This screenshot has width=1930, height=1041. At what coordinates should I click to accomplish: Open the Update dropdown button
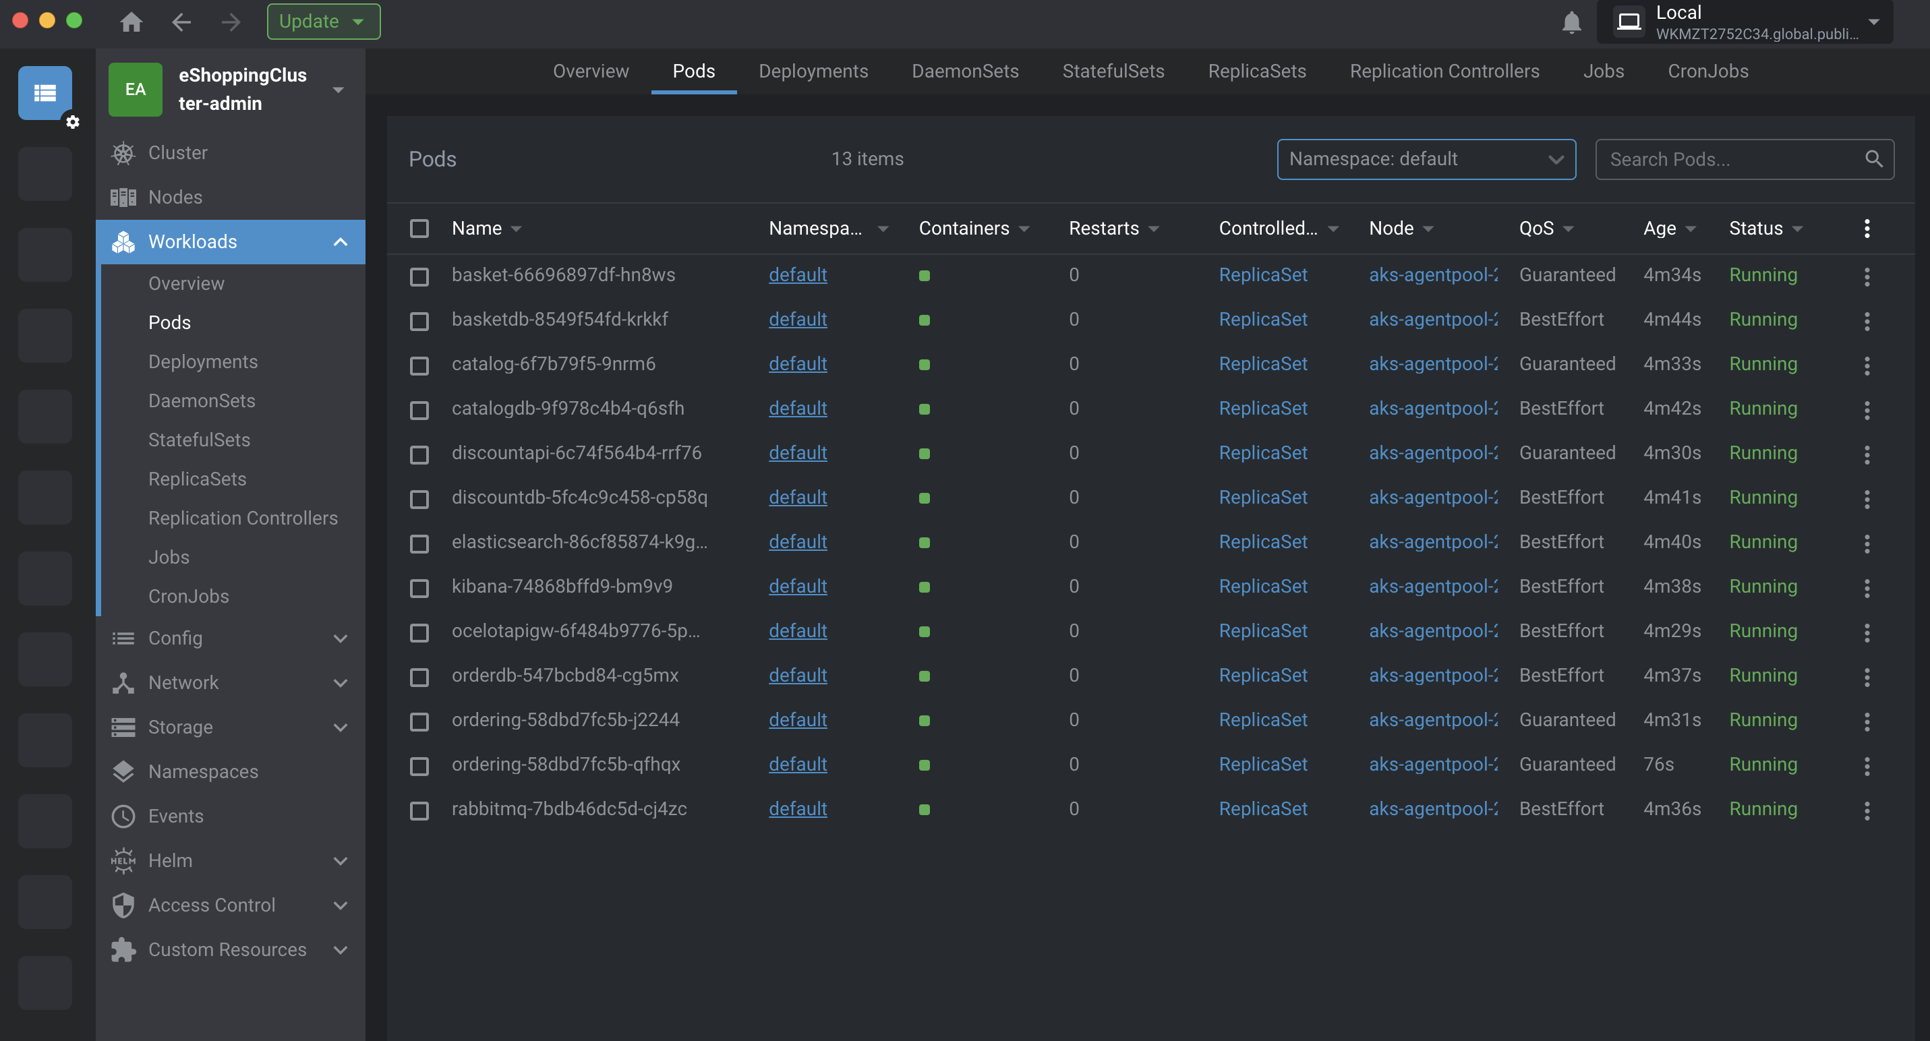(323, 22)
